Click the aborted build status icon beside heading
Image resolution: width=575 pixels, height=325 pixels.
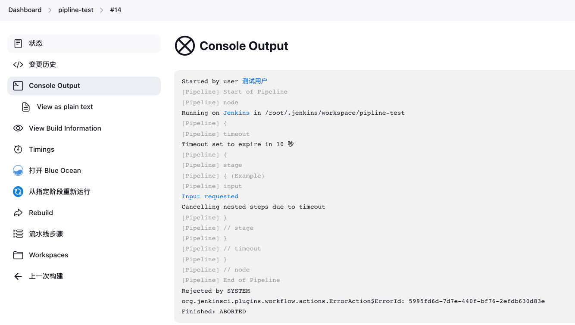click(185, 46)
